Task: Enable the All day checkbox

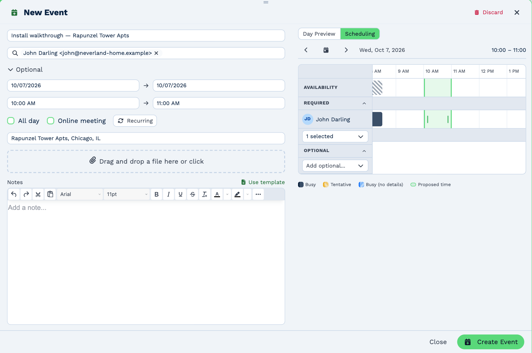Action: coord(11,121)
